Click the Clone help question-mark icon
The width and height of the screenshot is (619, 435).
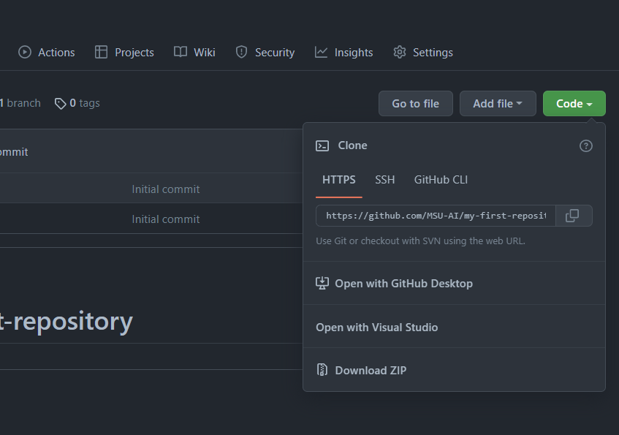click(586, 145)
